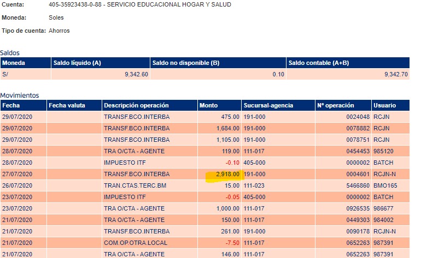Click the TRAN.CTAS.TERC.BM description cell
The width and height of the screenshot is (421, 258).
click(x=136, y=186)
